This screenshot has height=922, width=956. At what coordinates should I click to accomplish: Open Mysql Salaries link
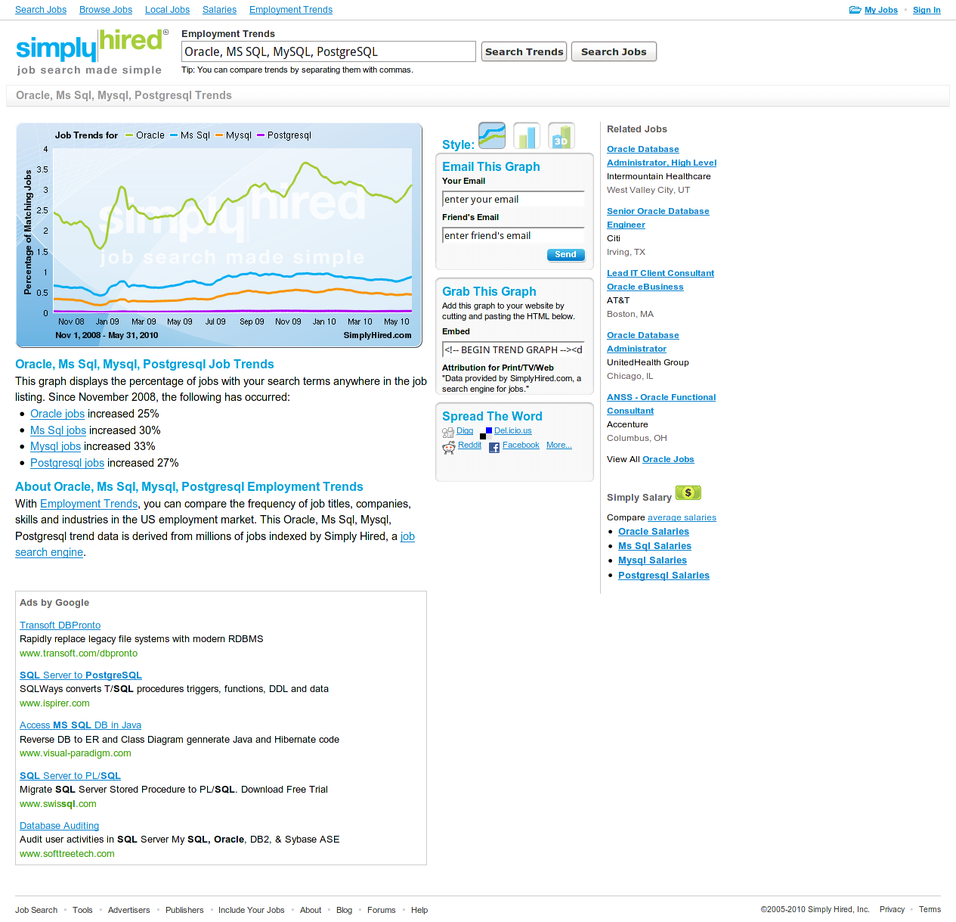click(652, 560)
